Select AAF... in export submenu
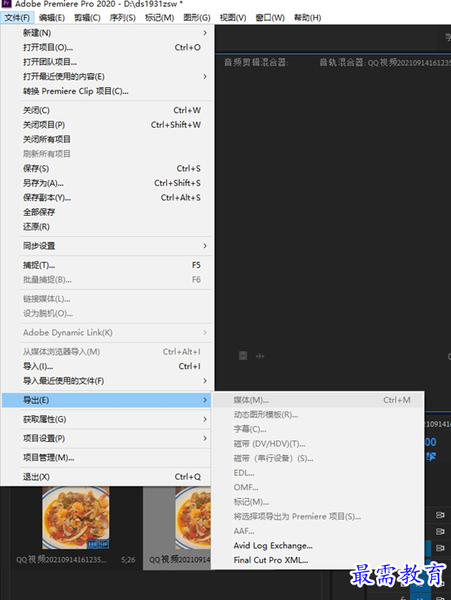The height and width of the screenshot is (600, 451). pos(317,531)
